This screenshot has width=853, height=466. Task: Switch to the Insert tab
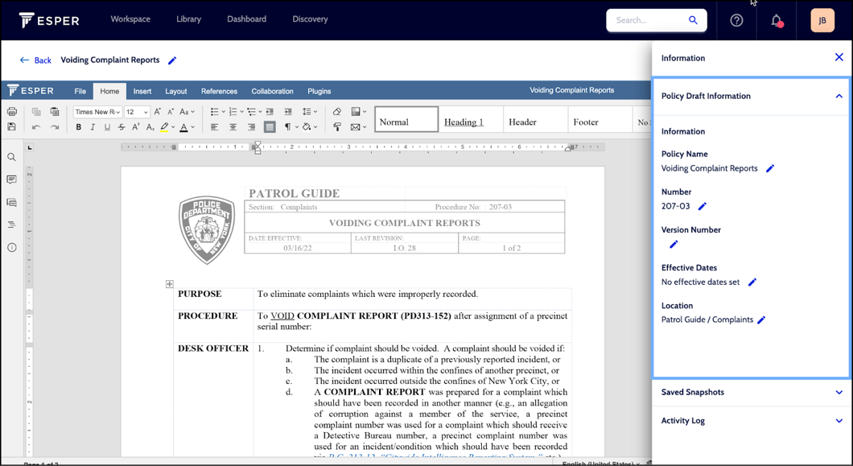[142, 92]
